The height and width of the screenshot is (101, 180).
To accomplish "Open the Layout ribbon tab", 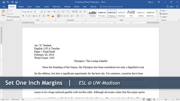I will [x=46, y=7].
